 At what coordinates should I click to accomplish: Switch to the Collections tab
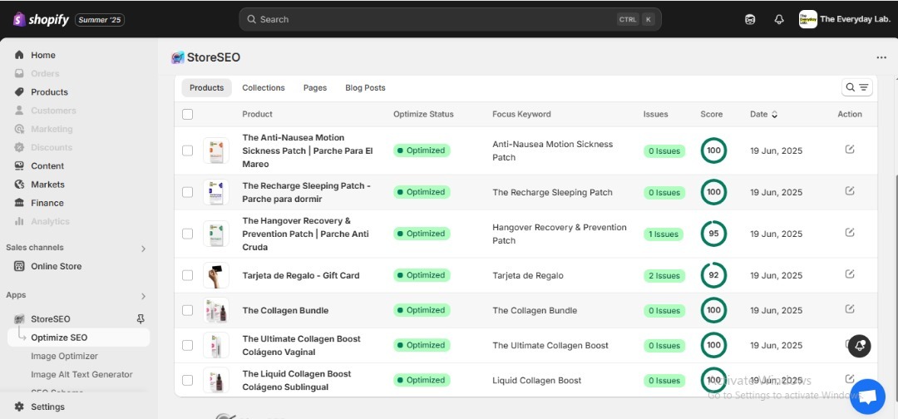[x=263, y=87]
